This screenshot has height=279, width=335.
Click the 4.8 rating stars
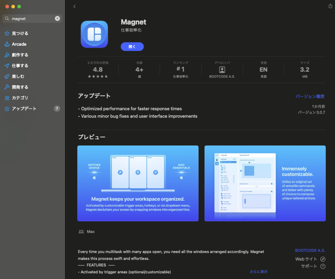pyautogui.click(x=97, y=76)
